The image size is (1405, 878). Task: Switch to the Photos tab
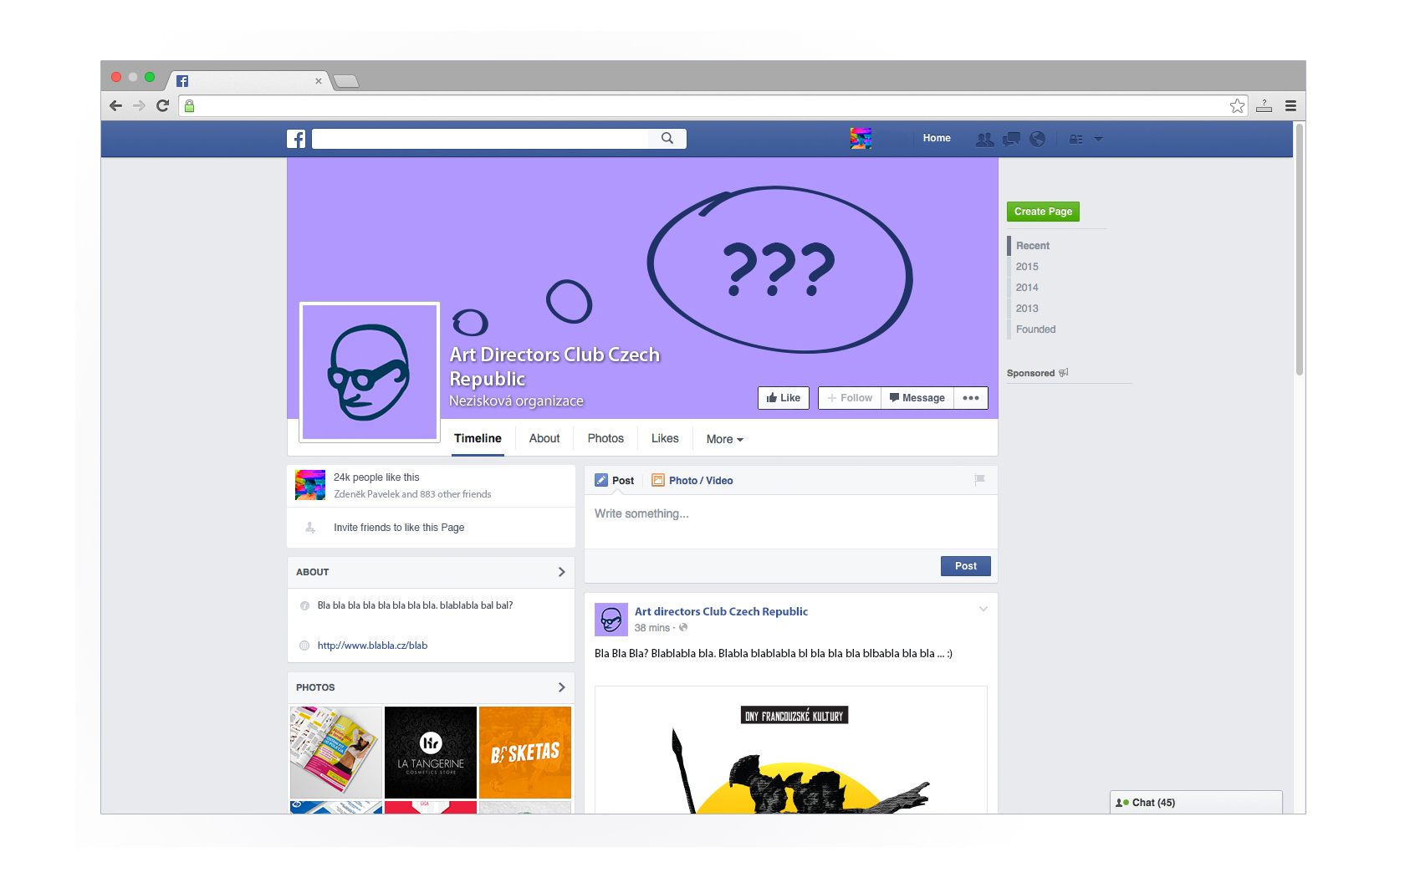point(605,438)
